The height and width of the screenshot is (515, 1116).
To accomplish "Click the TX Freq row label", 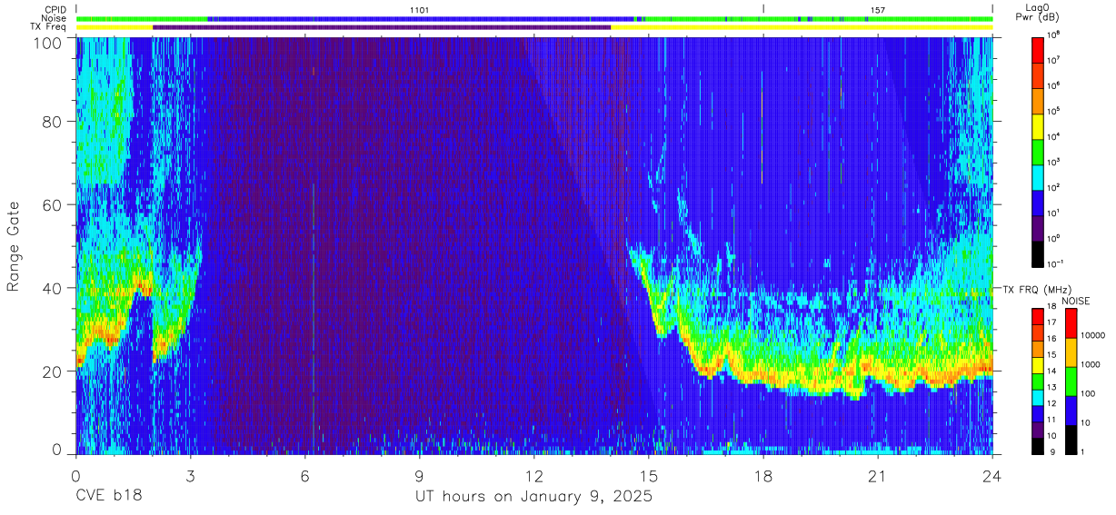I will pos(48,27).
